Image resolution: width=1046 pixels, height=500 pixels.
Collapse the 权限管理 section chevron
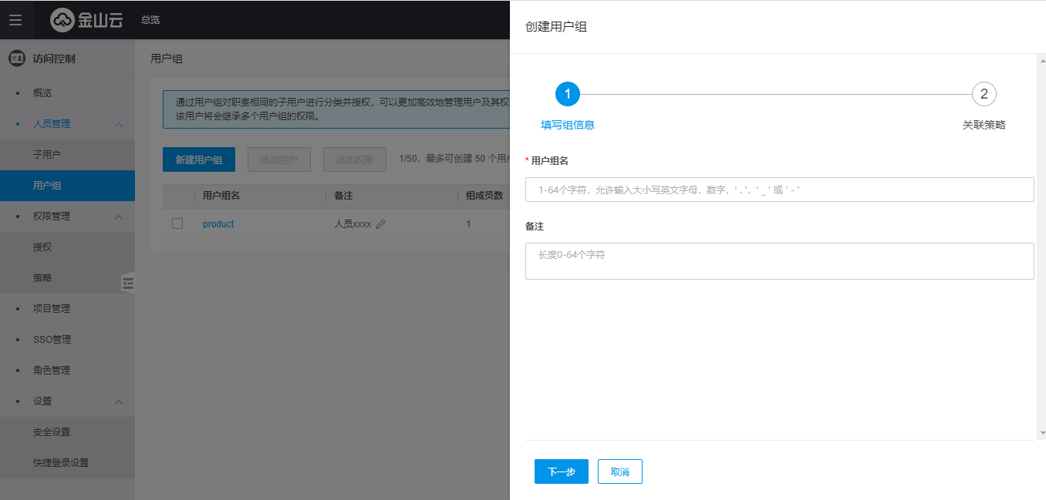tap(119, 216)
